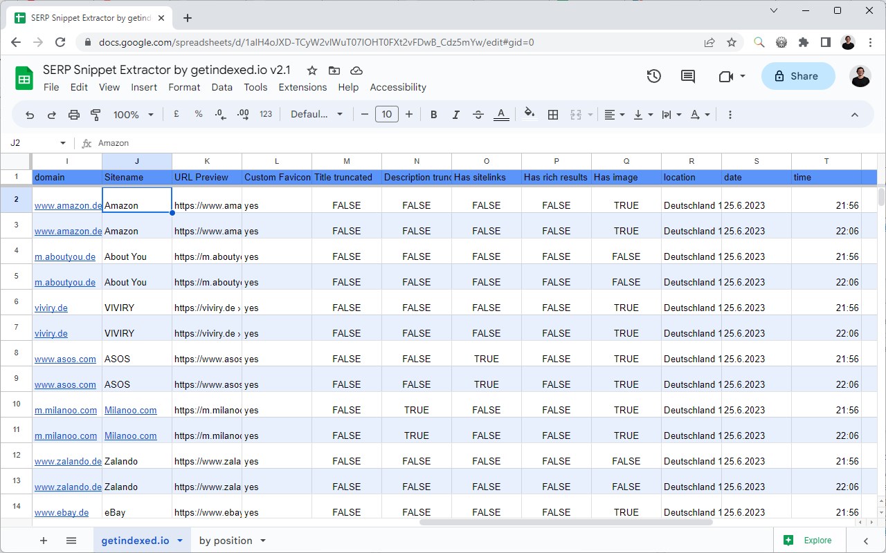Print the spreadsheet
This screenshot has width=886, height=553.
(x=74, y=115)
